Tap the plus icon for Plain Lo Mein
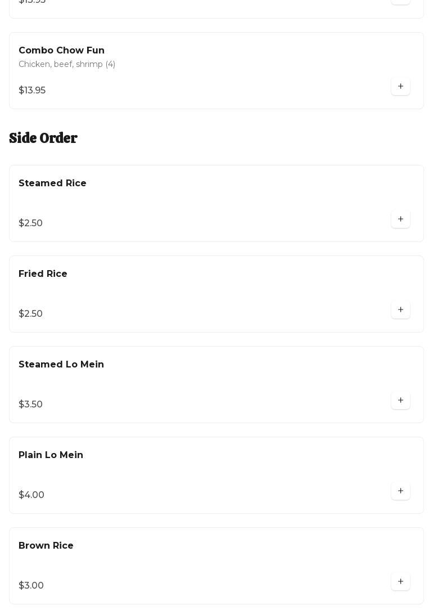The width and height of the screenshot is (433, 610). [400, 491]
